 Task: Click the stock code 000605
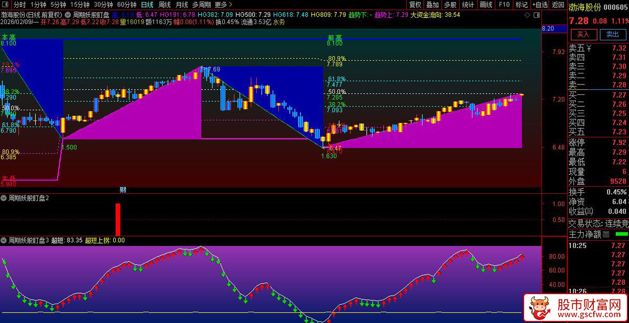pyautogui.click(x=615, y=7)
